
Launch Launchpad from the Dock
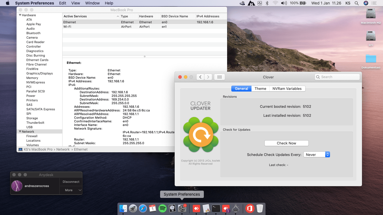tap(133, 208)
